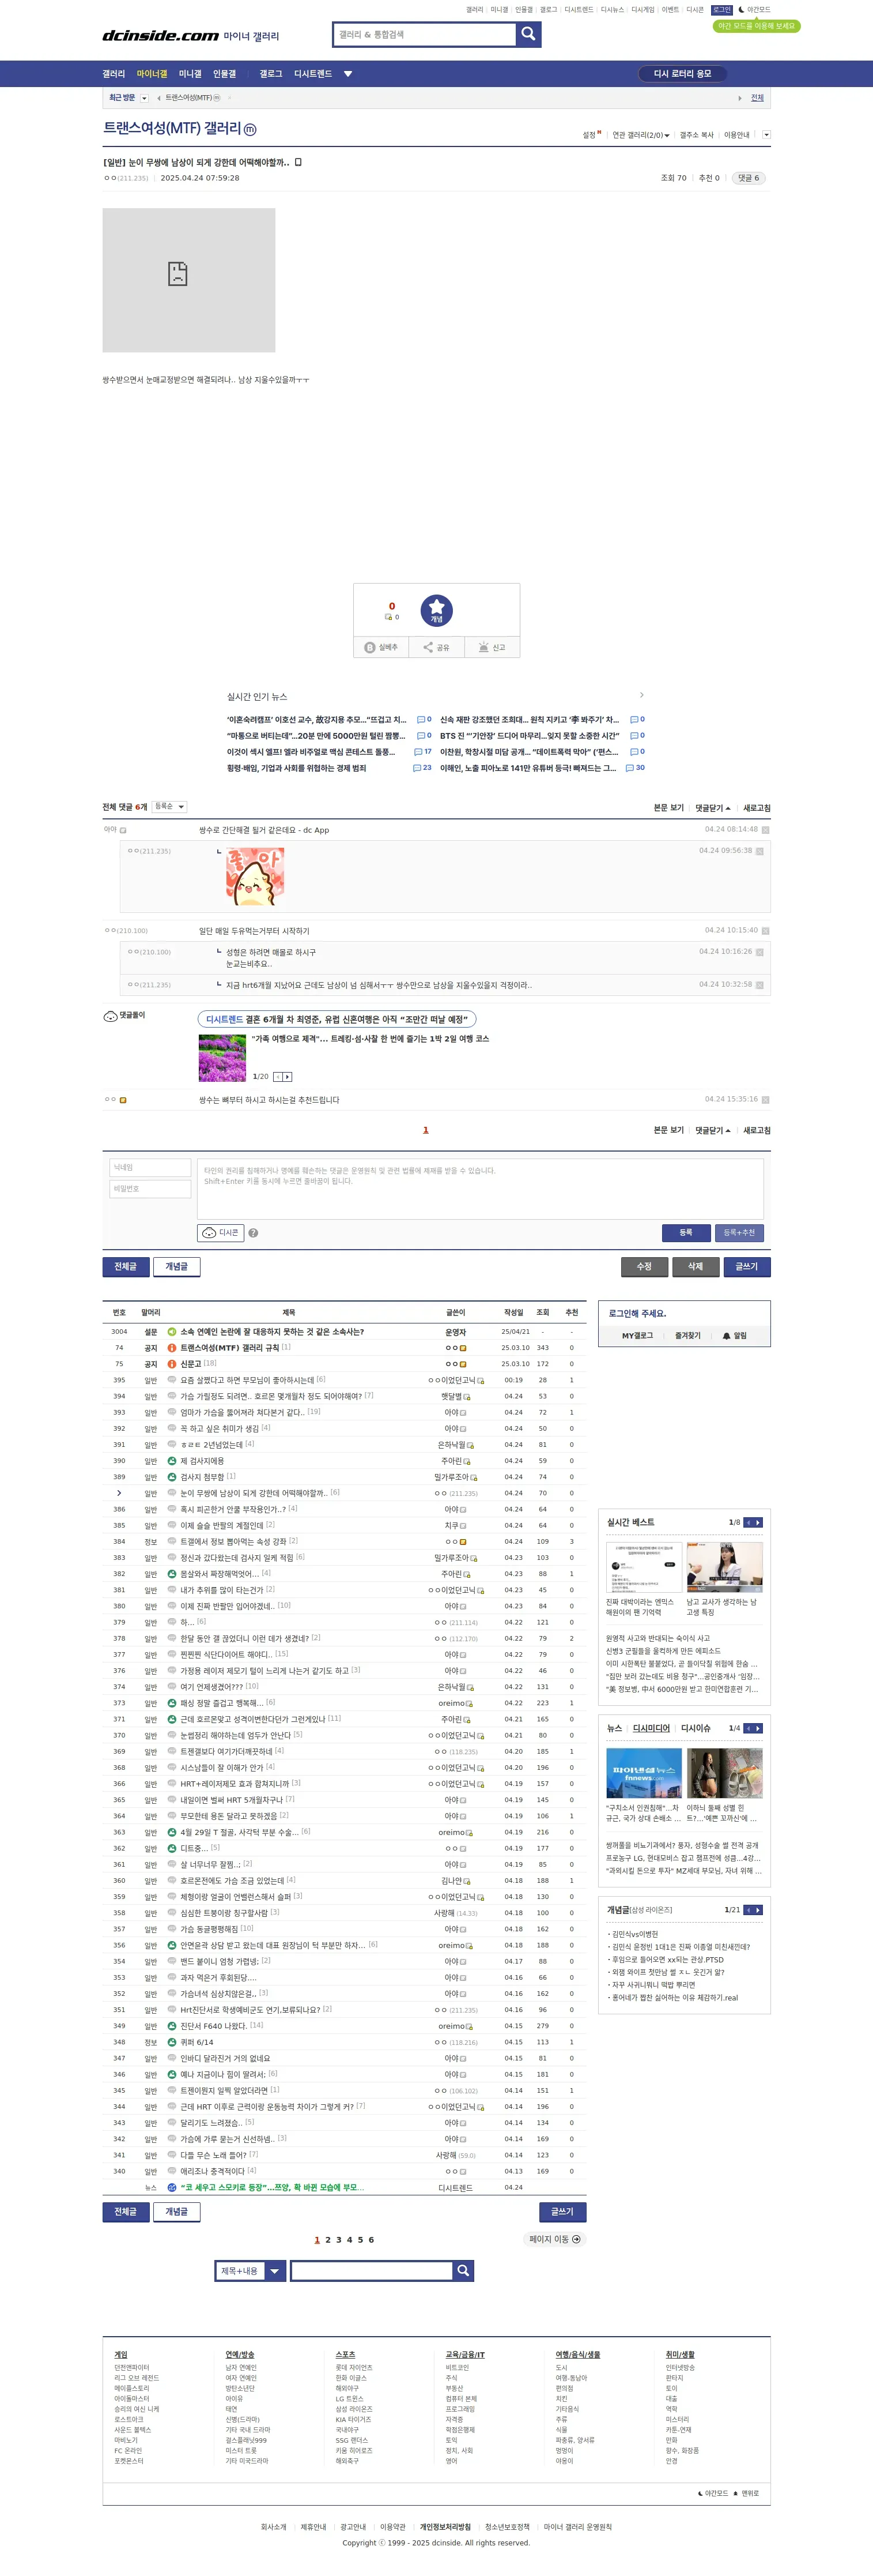This screenshot has height=2576, width=873.
Task: Delete comment posted at 04.24 15:35:16
Action: tap(765, 1100)
